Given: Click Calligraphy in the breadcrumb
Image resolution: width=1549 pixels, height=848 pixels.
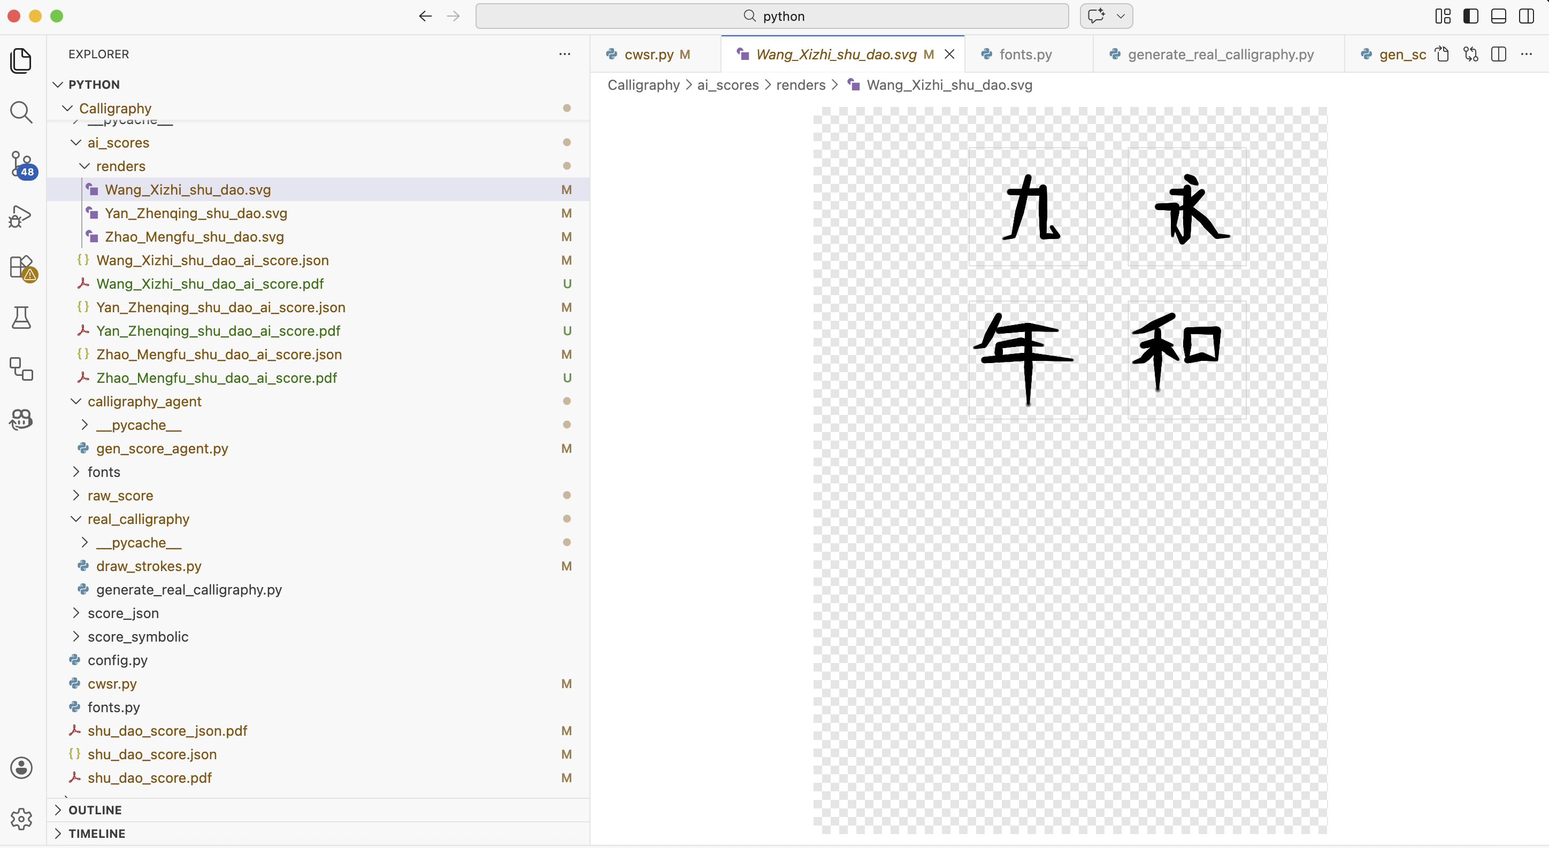Looking at the screenshot, I should point(643,84).
